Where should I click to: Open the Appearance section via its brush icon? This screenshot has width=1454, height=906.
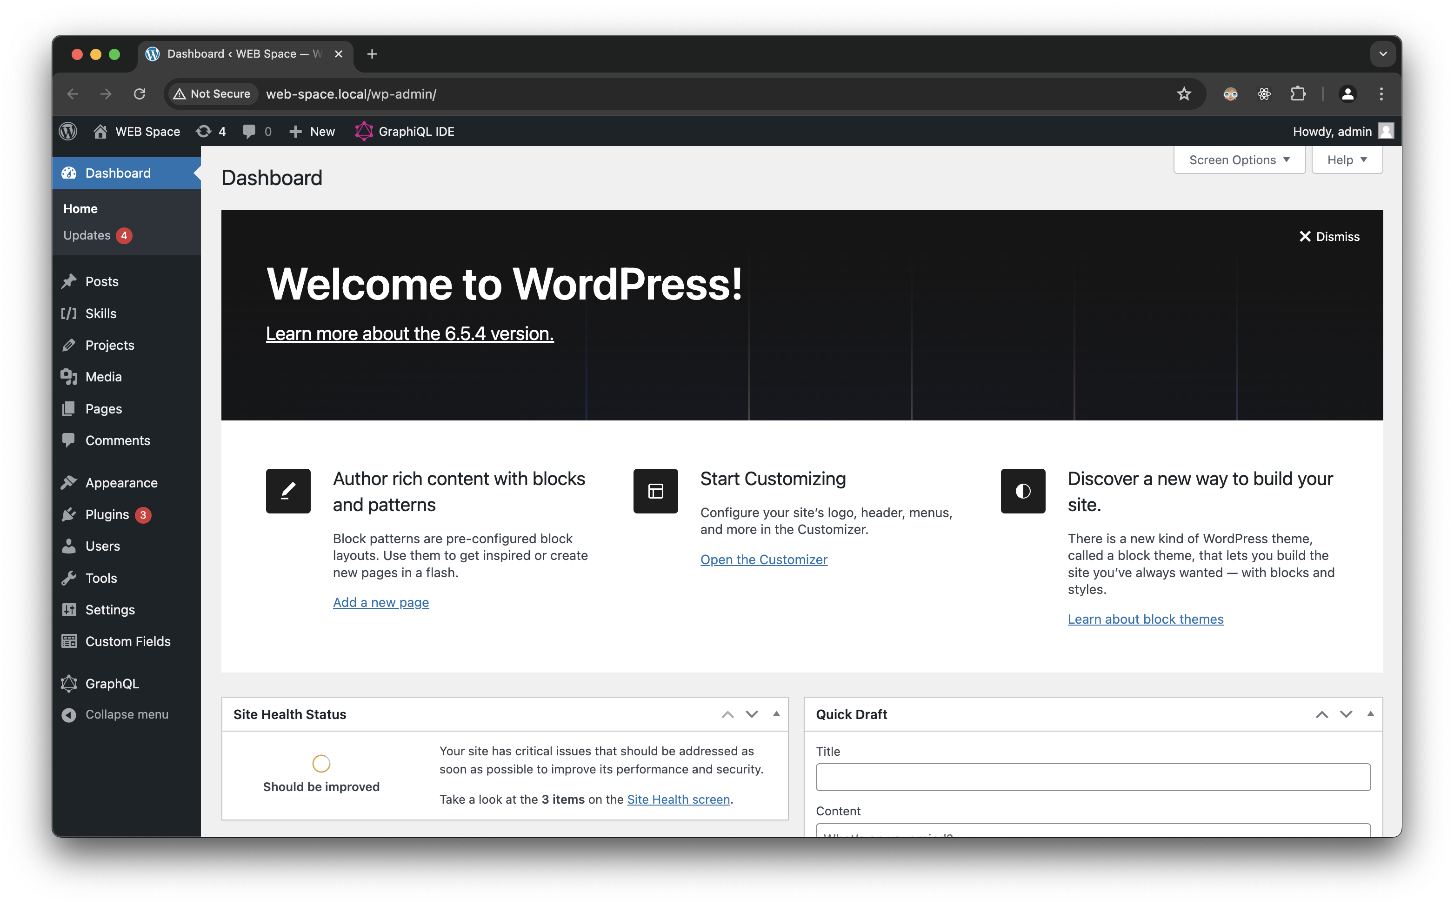(x=69, y=482)
